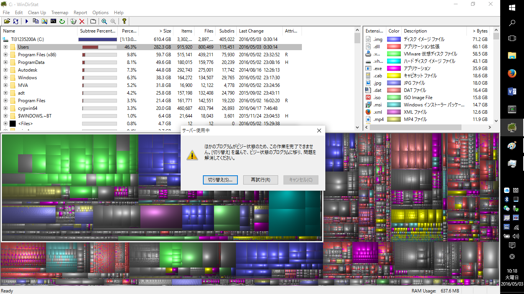Click the Open folder toolbar icon
Viewport: 524px width, 294px height.
click(7, 21)
